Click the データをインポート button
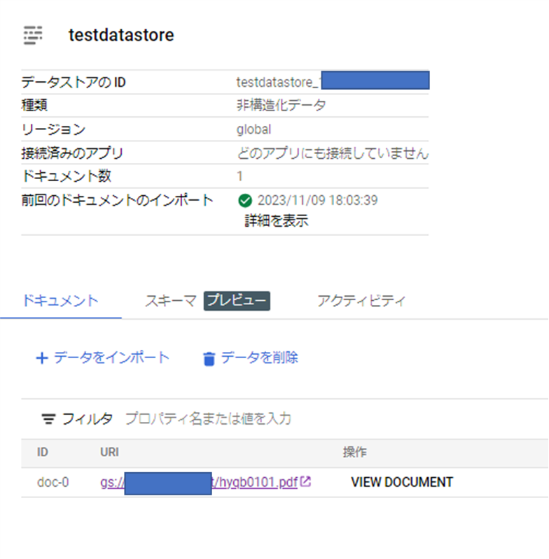Image resolution: width=549 pixels, height=559 pixels. (103, 358)
